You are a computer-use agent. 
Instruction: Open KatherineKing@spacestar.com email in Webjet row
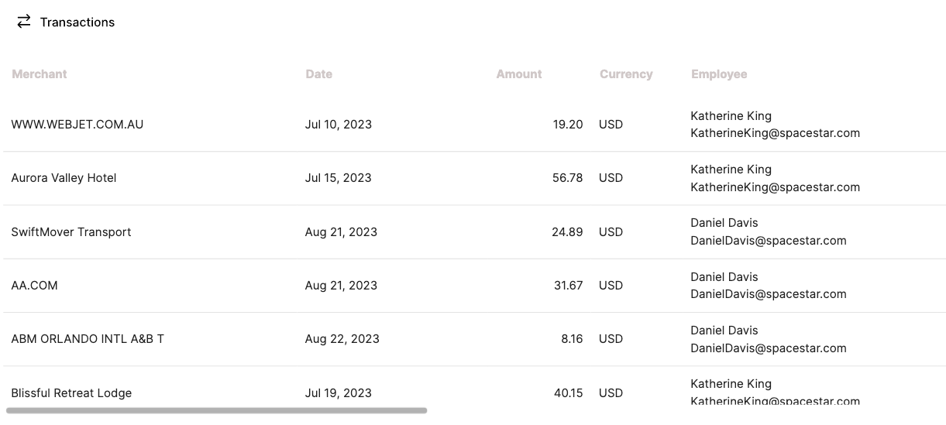click(x=775, y=133)
